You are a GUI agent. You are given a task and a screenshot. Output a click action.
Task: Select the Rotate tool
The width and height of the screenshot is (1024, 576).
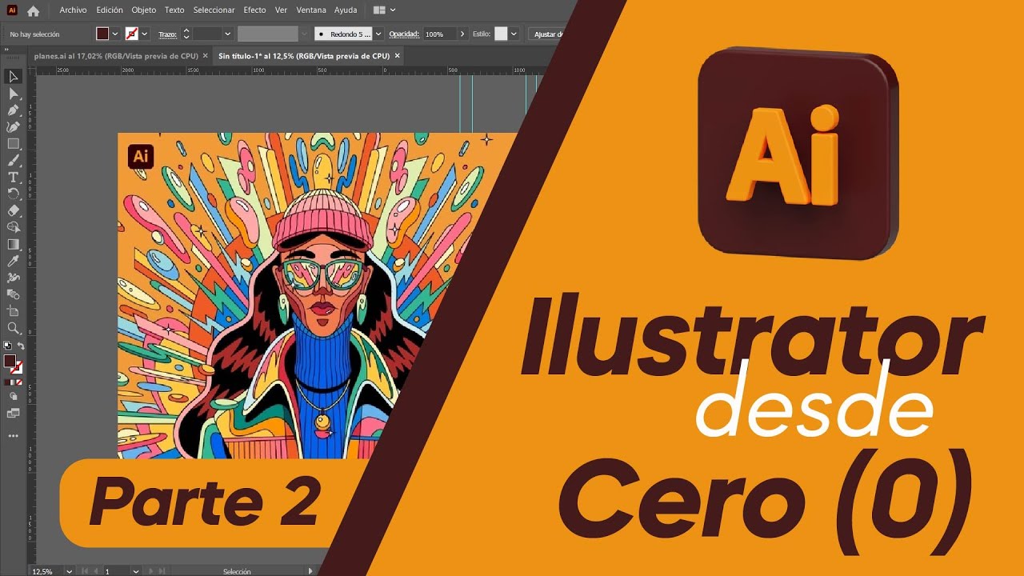(x=14, y=194)
